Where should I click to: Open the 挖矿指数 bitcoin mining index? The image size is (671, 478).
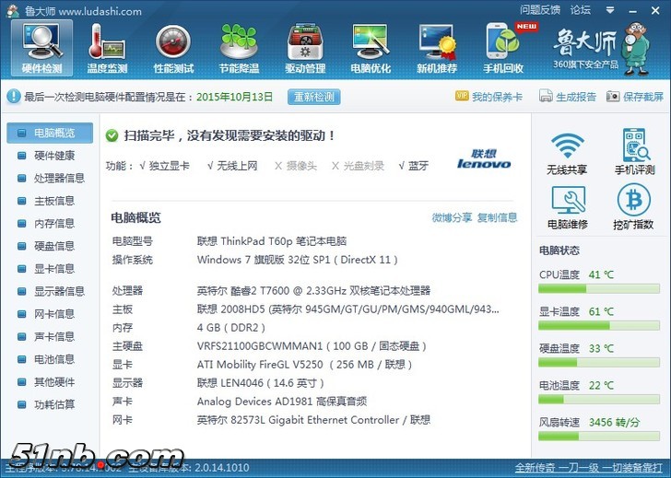point(633,206)
